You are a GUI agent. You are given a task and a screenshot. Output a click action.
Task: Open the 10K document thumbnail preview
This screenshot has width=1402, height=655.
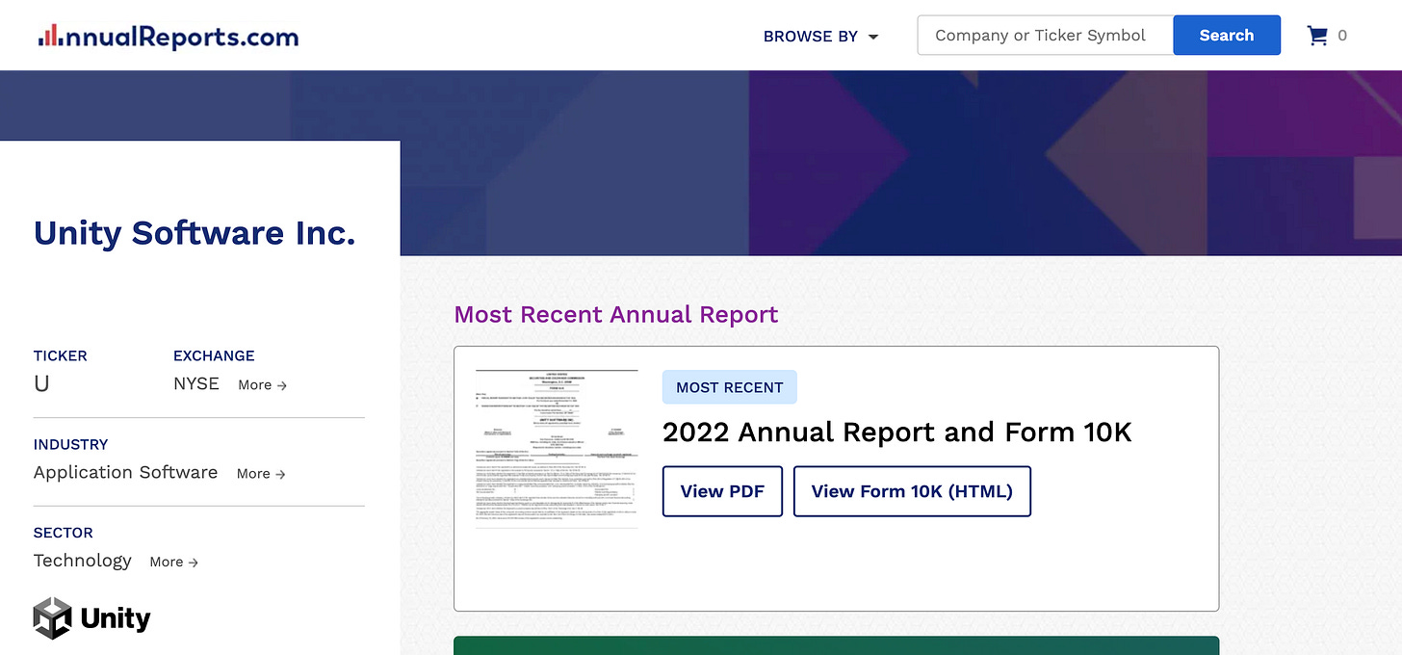[557, 449]
